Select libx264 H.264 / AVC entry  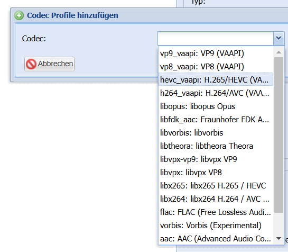[216, 199]
